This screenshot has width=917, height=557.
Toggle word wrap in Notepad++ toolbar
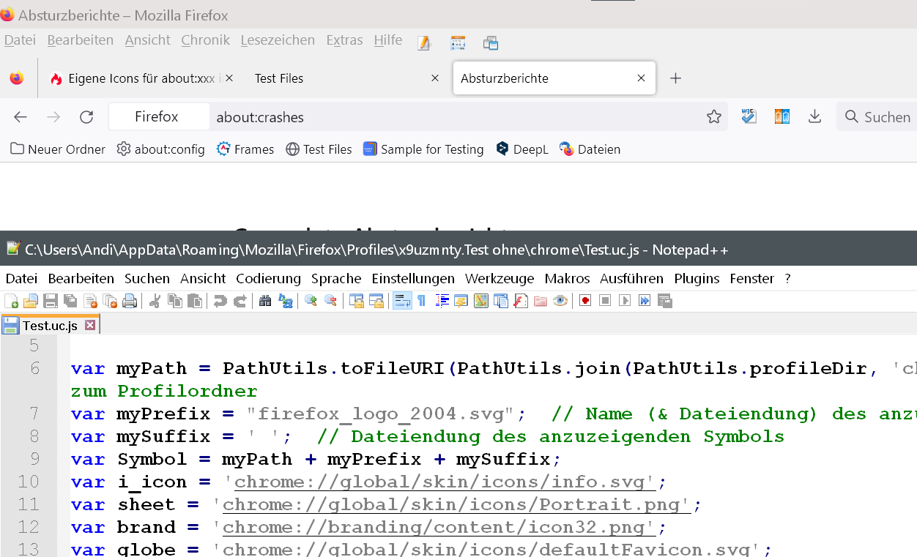[x=402, y=301]
